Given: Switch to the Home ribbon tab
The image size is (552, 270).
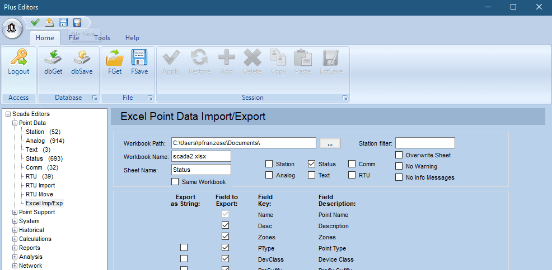Looking at the screenshot, I should (x=45, y=38).
